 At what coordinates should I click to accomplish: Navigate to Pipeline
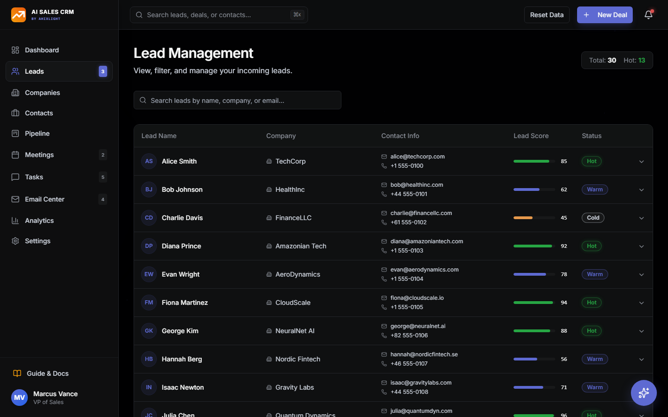pos(59,133)
